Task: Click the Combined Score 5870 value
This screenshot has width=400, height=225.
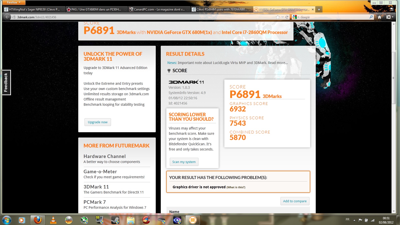Action: 238,137
